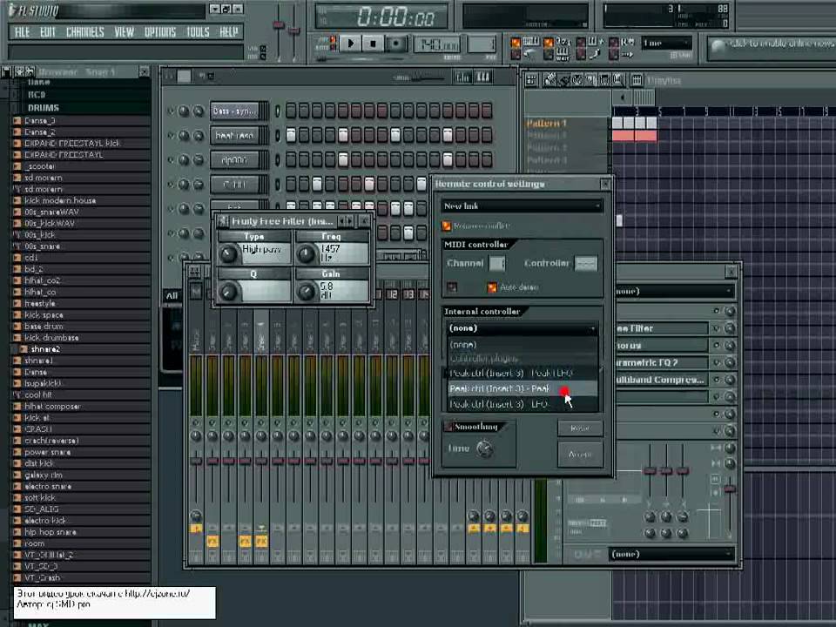The image size is (836, 627).
Task: Open the TOOLS menu
Action: pyautogui.click(x=198, y=32)
